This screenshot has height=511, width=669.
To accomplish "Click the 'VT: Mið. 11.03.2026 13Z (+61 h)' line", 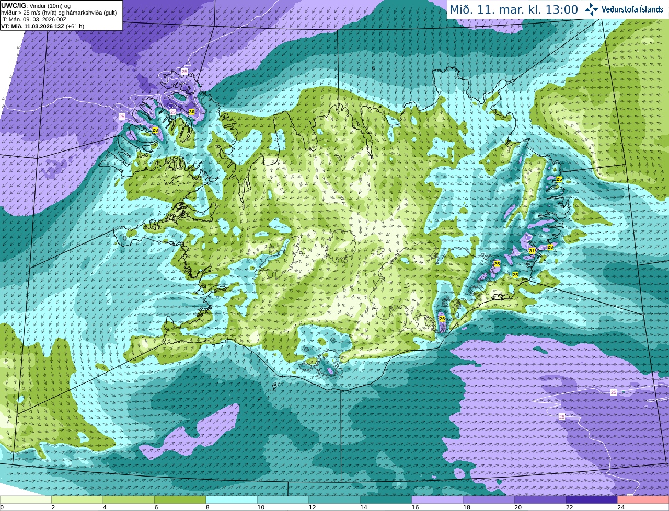I will 43,26.
